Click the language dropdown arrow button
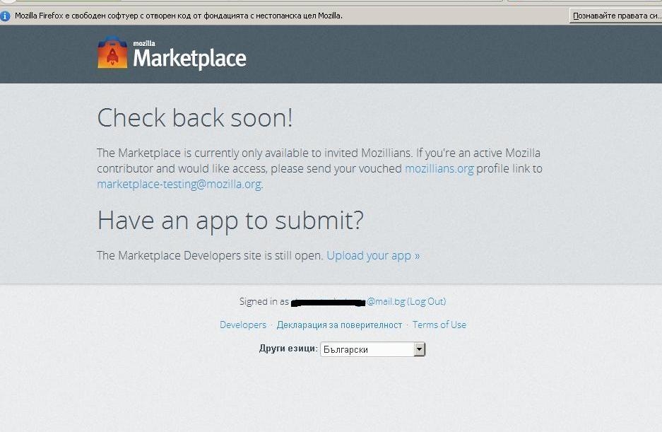The height and width of the screenshot is (432, 662). point(419,349)
